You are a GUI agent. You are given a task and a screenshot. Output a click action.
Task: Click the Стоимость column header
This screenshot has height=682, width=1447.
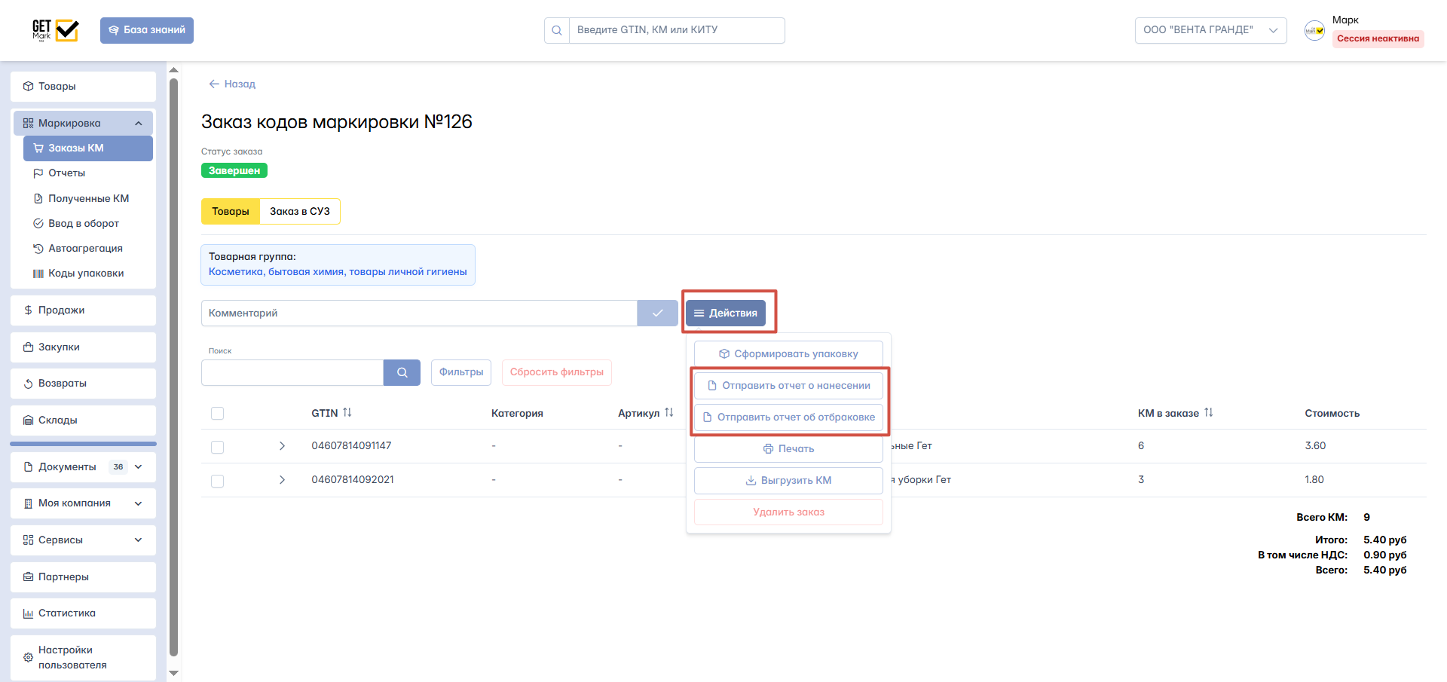click(x=1332, y=414)
